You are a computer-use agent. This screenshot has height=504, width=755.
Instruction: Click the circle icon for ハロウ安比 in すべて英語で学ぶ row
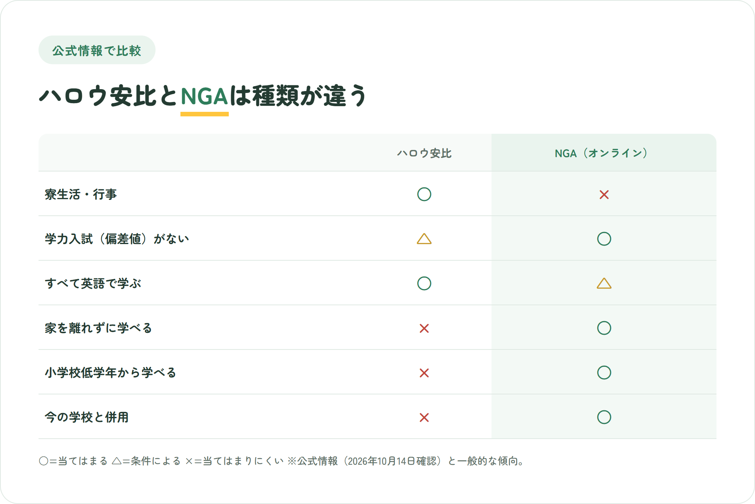[x=424, y=283]
